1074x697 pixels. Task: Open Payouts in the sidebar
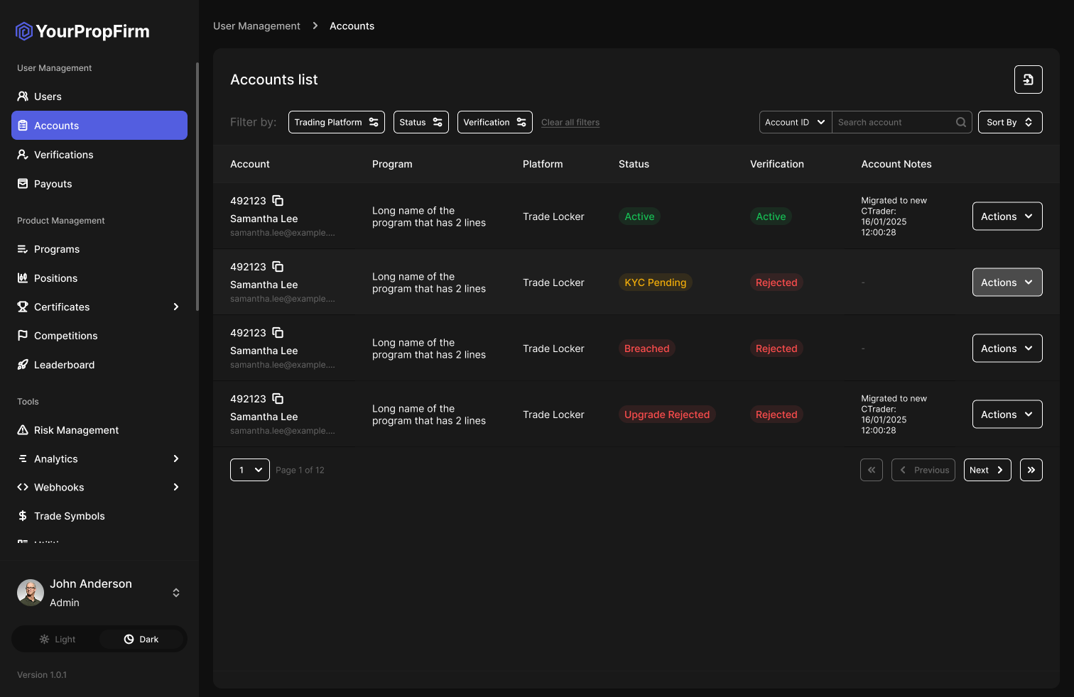point(53,184)
